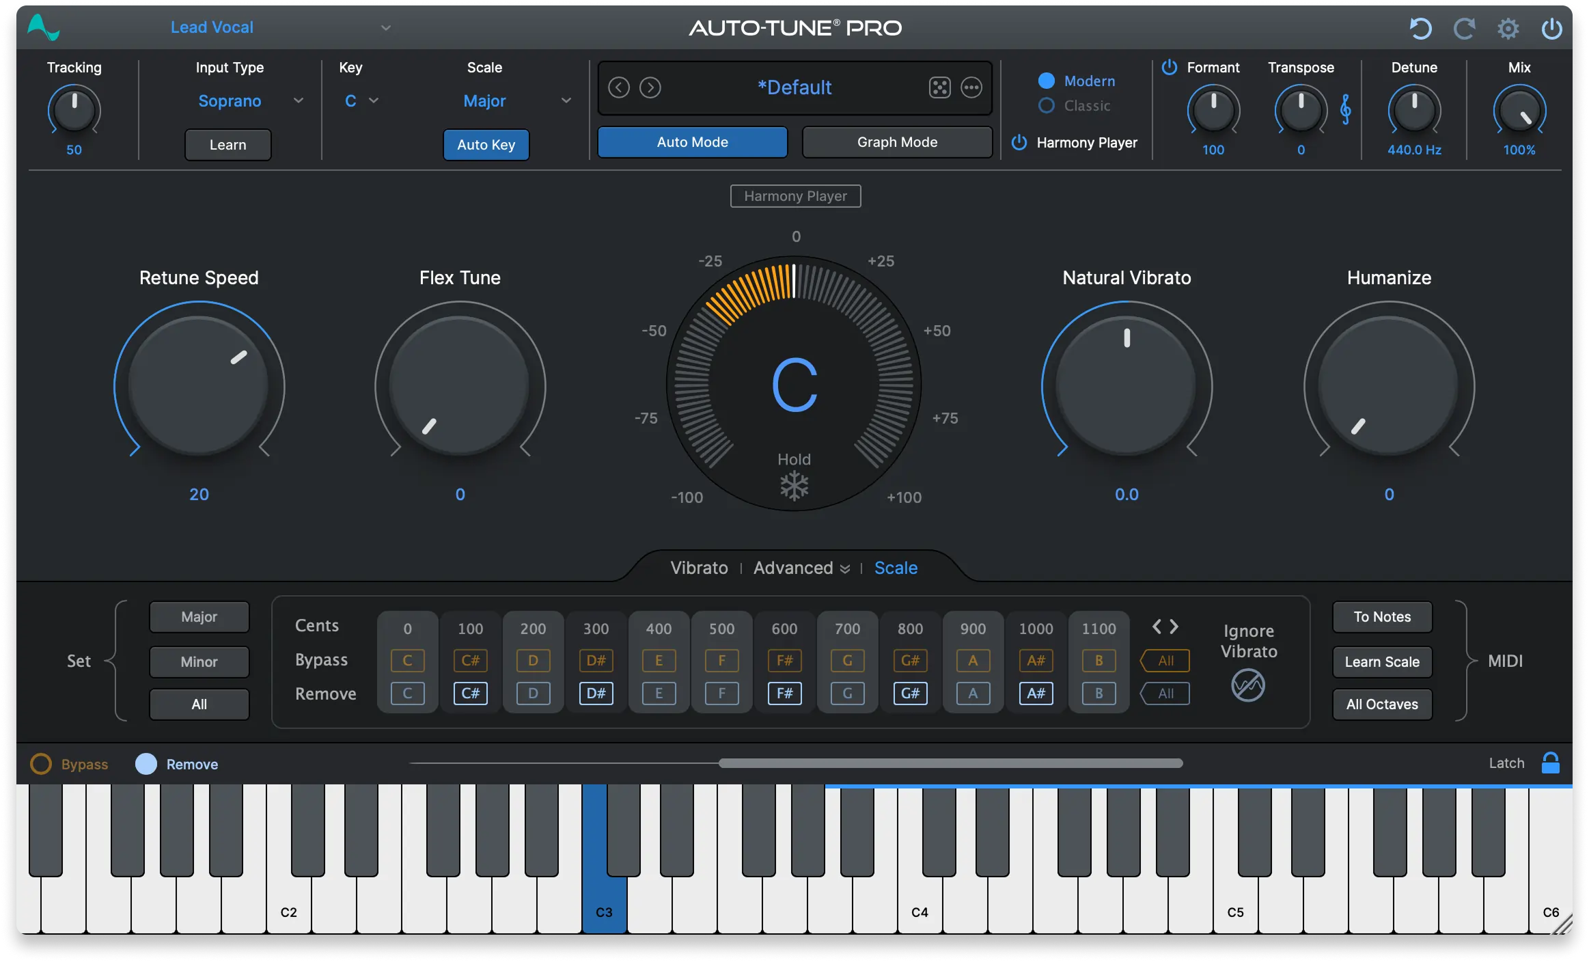The image size is (1589, 962).
Task: Toggle the Formant power button
Action: click(1170, 67)
